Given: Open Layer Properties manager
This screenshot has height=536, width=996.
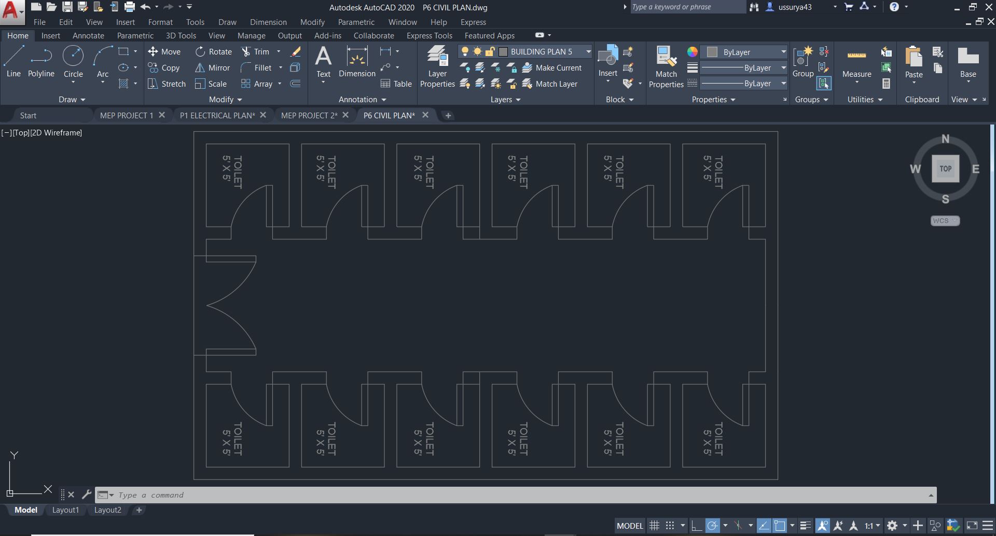Looking at the screenshot, I should point(437,66).
